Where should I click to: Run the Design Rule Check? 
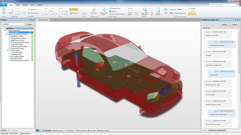(104, 11)
